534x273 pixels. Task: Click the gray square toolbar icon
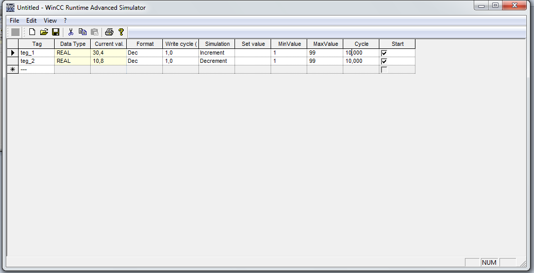[15, 32]
